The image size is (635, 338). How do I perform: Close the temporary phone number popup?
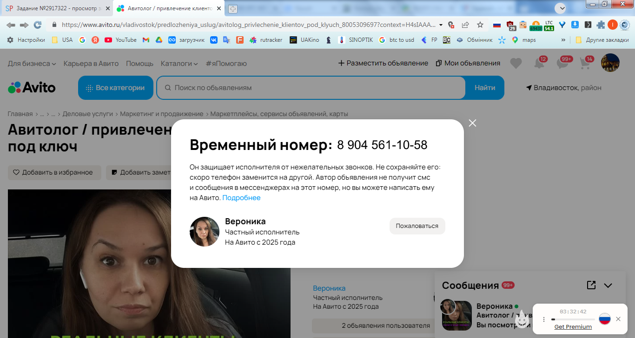[x=472, y=123]
